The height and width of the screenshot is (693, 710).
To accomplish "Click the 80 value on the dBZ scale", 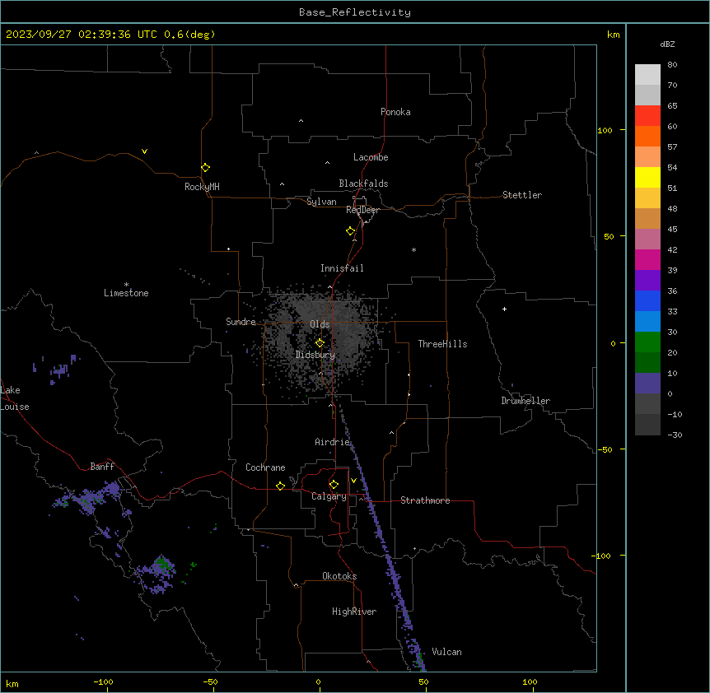I will pyautogui.click(x=672, y=65).
